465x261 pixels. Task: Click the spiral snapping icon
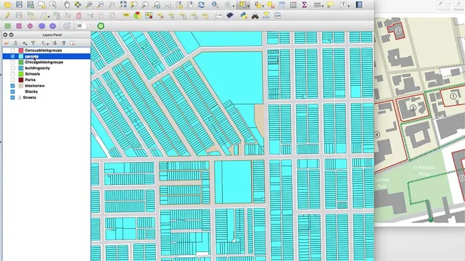[x=67, y=26]
